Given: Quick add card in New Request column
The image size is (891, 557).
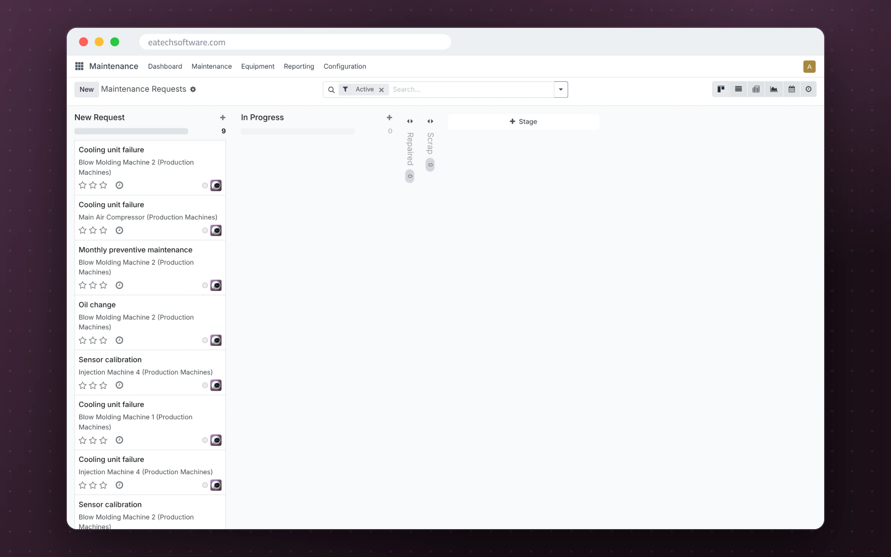Looking at the screenshot, I should pyautogui.click(x=223, y=117).
